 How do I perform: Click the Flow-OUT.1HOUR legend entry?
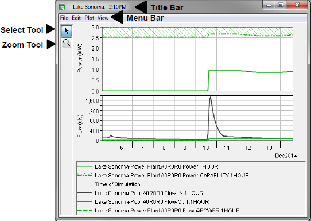(x=151, y=201)
